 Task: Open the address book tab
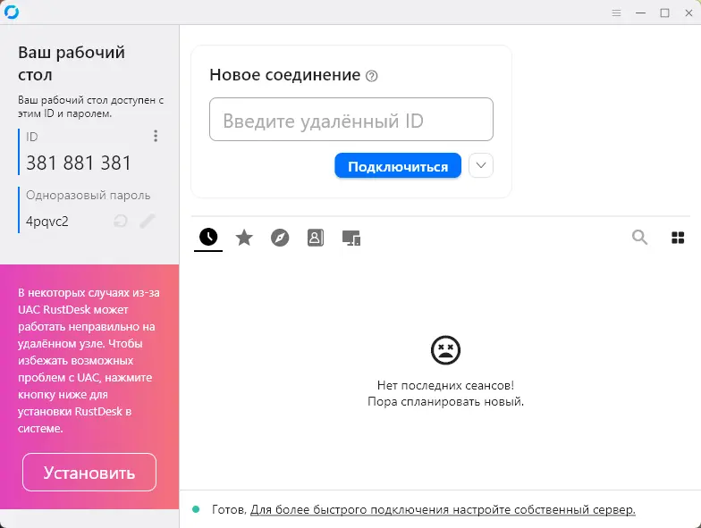pyautogui.click(x=316, y=238)
